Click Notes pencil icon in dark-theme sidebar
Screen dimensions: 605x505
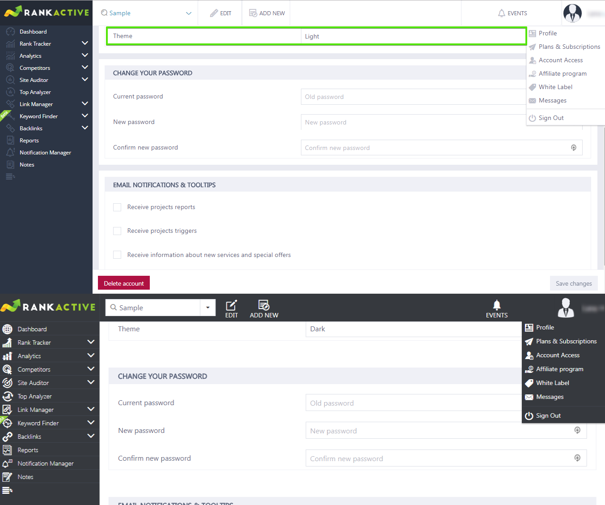coord(7,477)
